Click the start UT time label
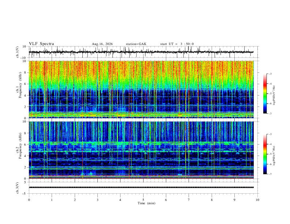 pyautogui.click(x=177, y=44)
